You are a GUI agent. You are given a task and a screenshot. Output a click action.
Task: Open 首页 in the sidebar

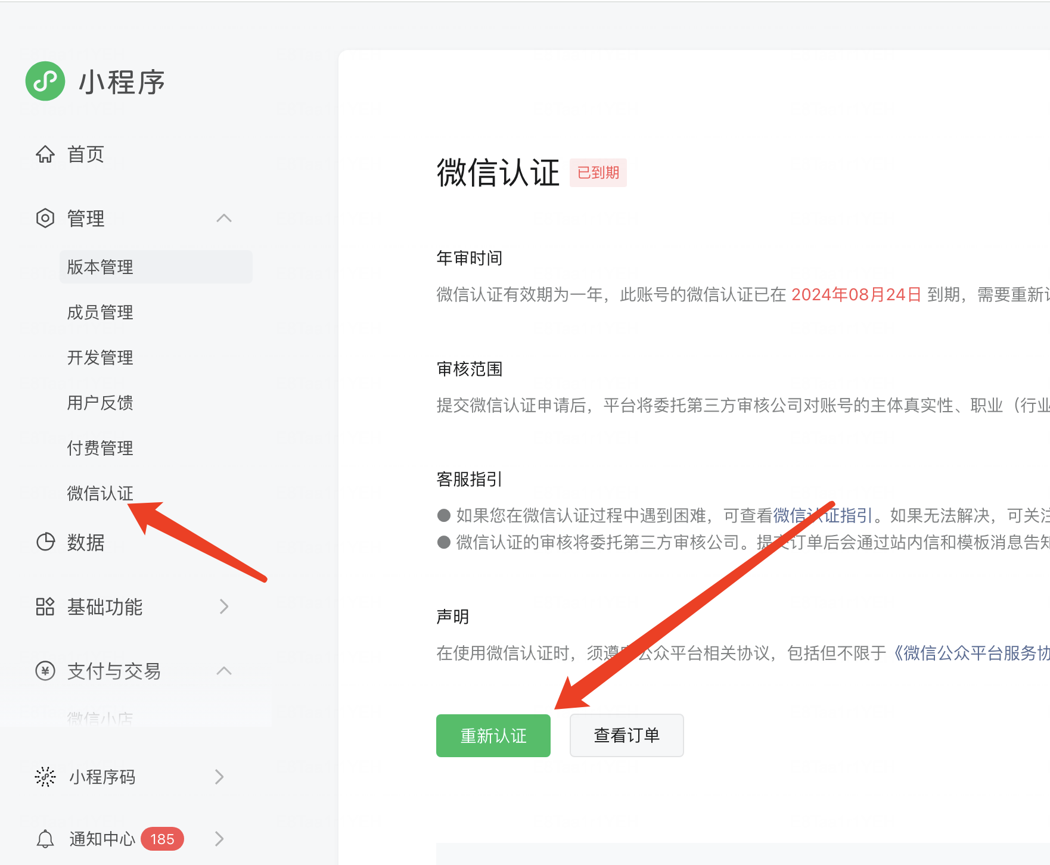[x=86, y=154]
